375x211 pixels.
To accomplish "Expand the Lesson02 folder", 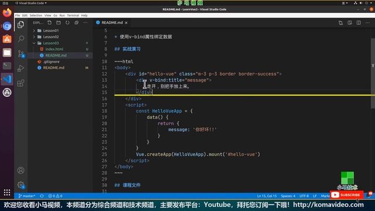I will click(51, 37).
